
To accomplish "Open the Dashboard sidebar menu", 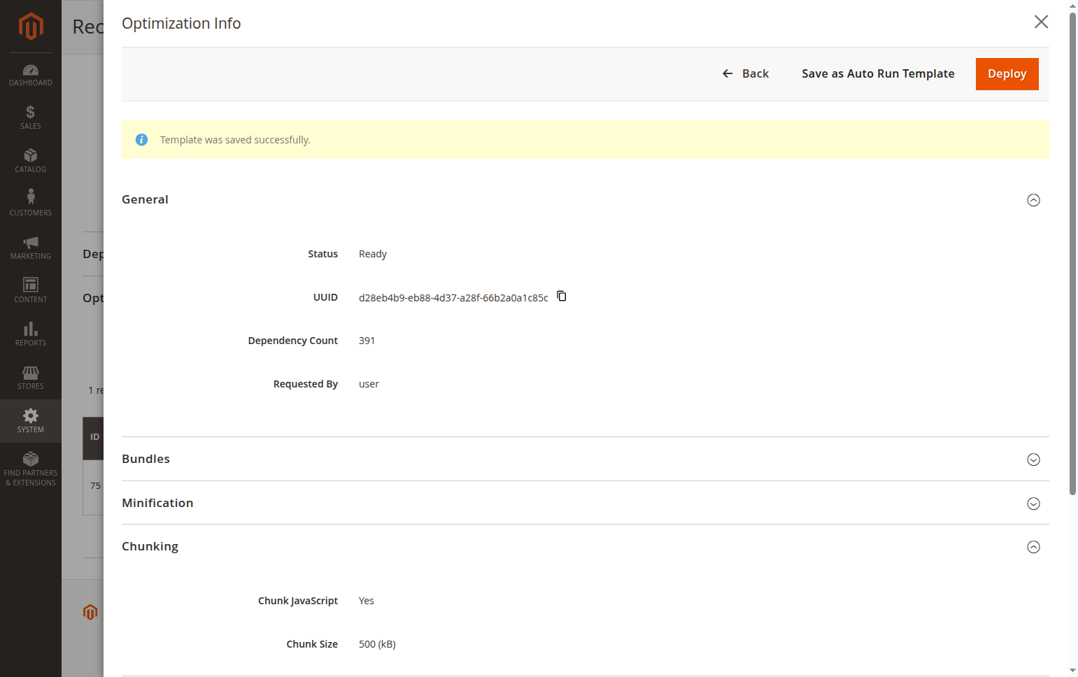I will 31,76.
